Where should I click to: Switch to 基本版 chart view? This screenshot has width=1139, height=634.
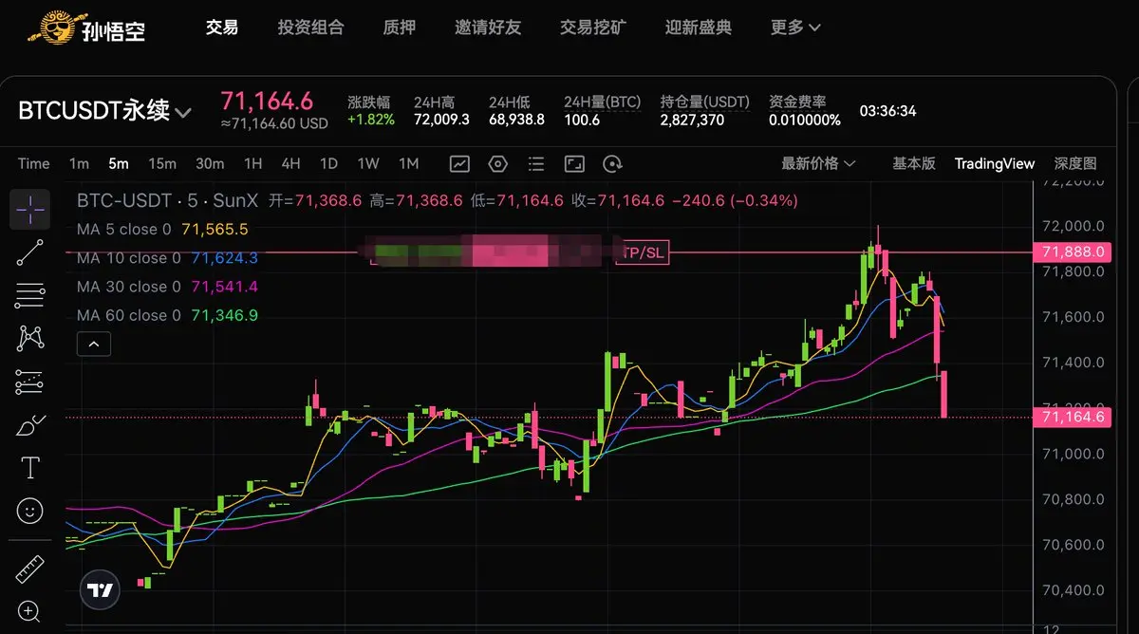(913, 163)
